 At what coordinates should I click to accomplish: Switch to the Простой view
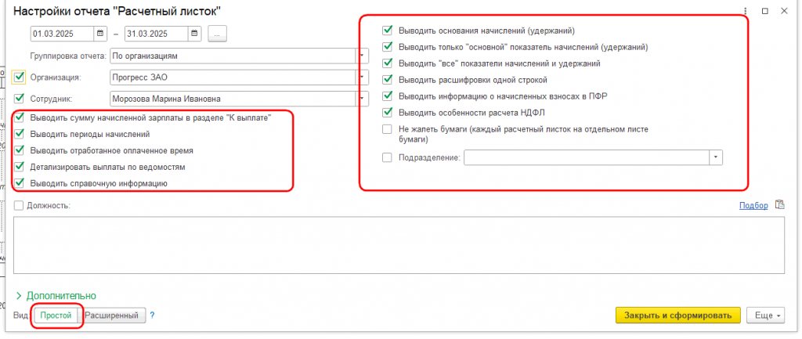[x=56, y=316]
